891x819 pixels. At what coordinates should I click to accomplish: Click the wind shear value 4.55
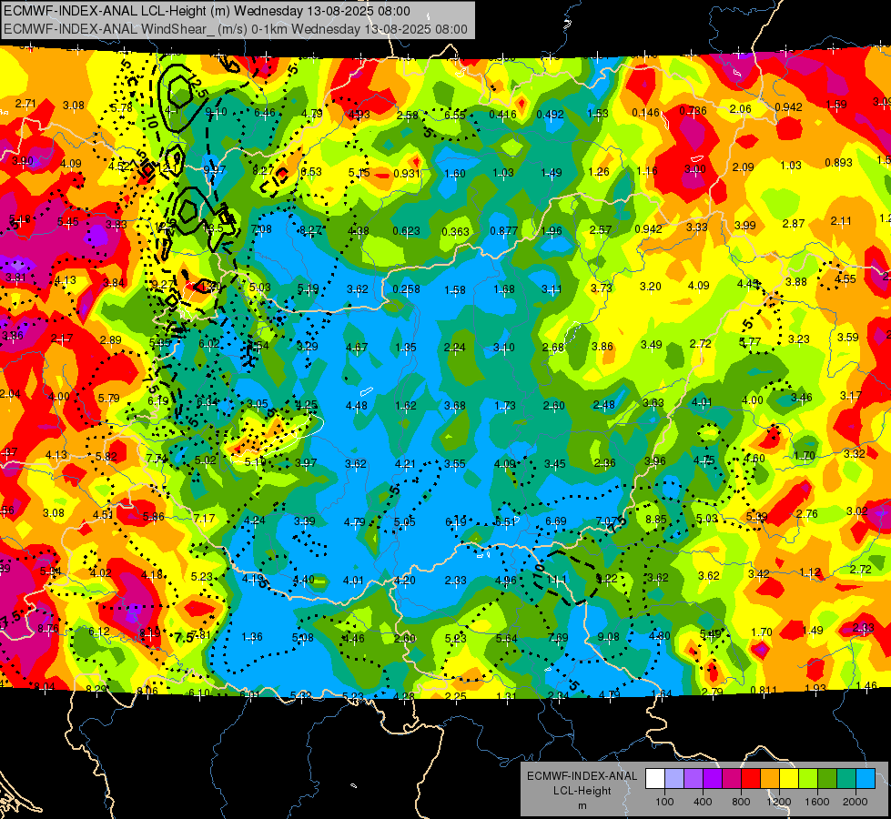click(x=845, y=278)
